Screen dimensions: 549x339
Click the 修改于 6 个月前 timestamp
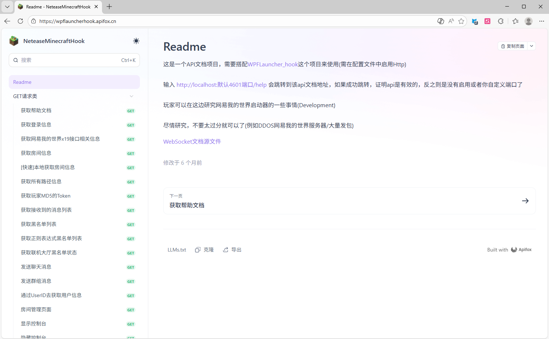[x=183, y=163]
